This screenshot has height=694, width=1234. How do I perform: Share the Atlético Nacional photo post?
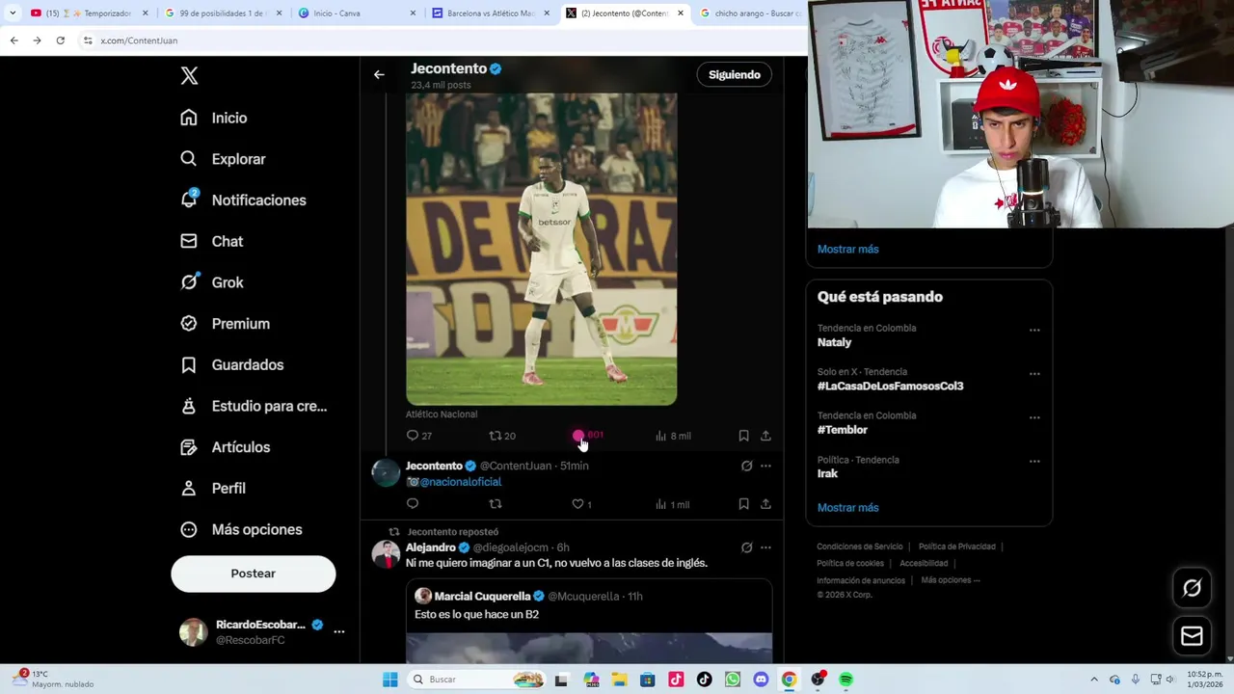(765, 436)
